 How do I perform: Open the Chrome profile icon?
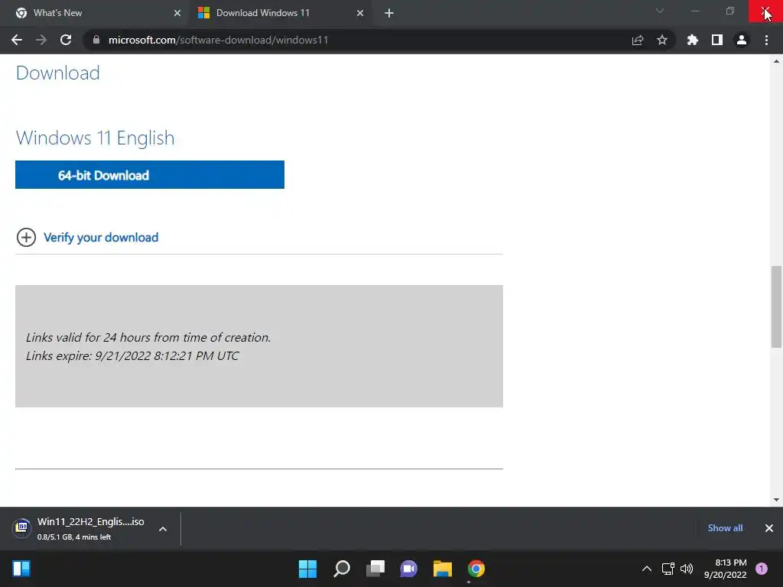742,40
